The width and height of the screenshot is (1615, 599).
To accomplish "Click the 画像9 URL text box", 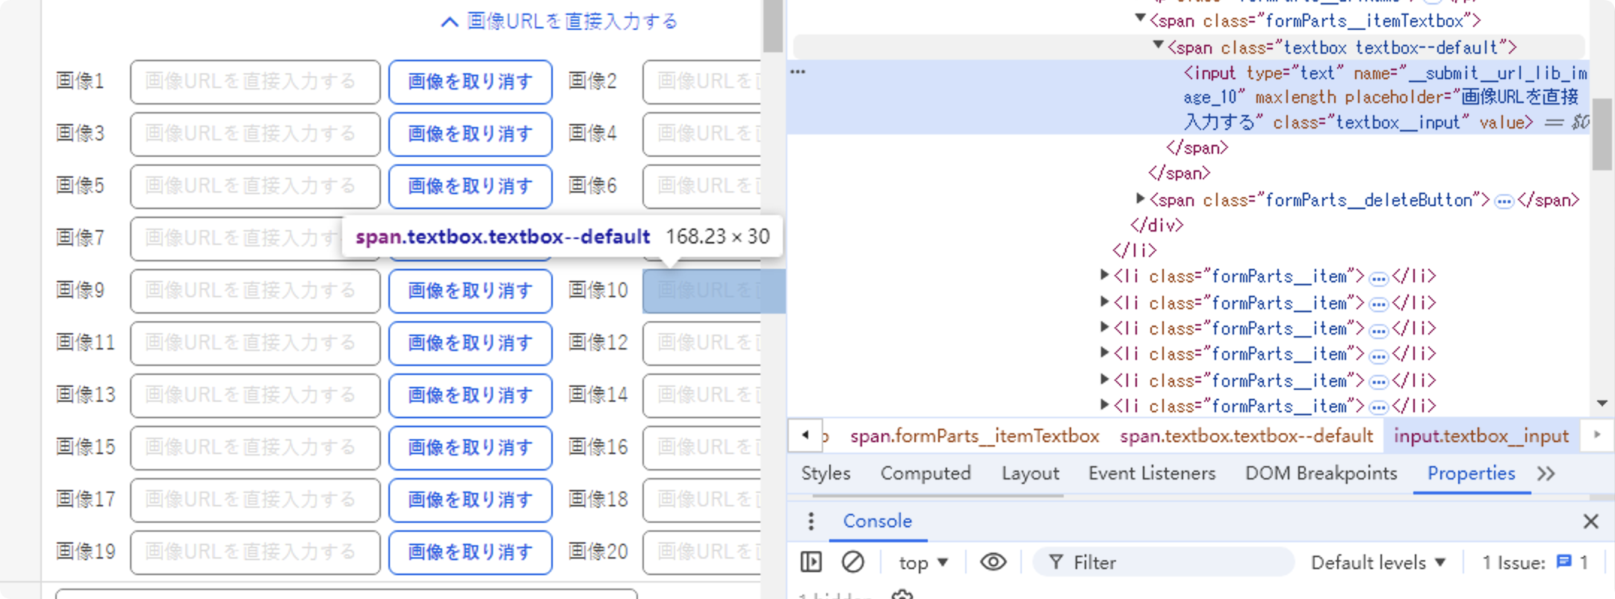I will (255, 291).
